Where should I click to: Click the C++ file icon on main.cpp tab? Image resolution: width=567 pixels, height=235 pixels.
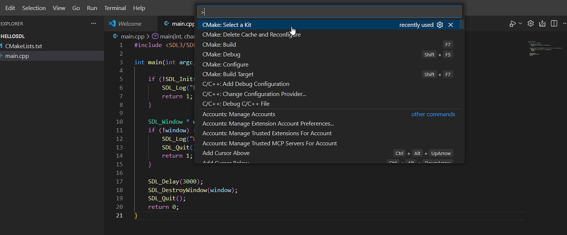pos(167,24)
